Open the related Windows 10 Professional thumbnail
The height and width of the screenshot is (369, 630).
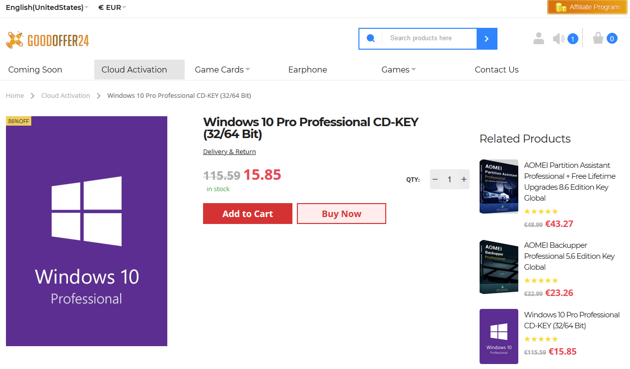coord(499,336)
